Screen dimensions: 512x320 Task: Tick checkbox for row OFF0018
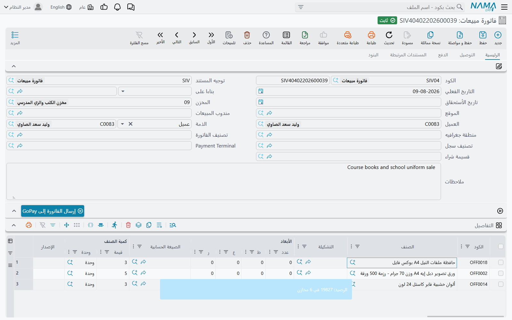(x=501, y=262)
